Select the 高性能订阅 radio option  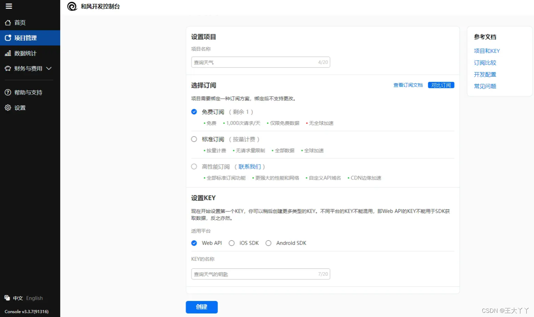tap(194, 167)
